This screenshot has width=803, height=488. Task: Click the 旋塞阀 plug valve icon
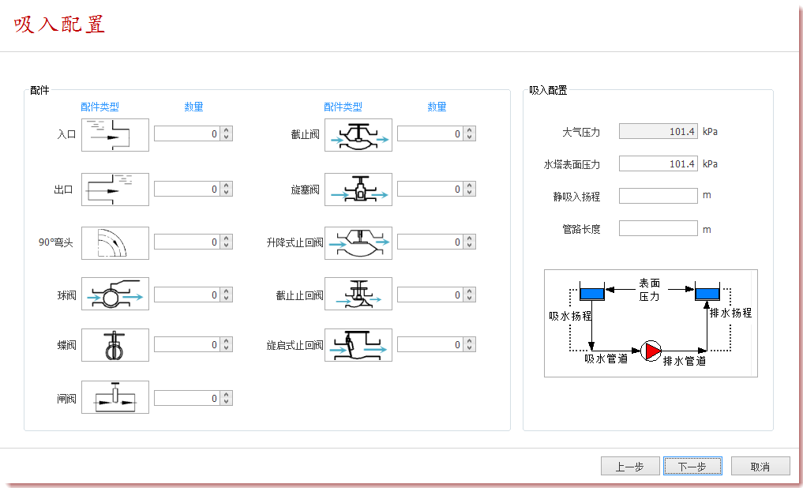(x=358, y=190)
